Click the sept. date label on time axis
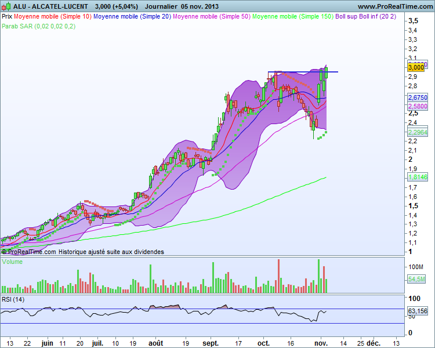The image size is (435, 348). click(x=211, y=343)
